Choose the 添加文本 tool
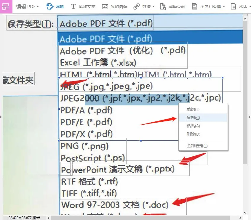The width and height of the screenshot is (251, 220). [83, 7]
